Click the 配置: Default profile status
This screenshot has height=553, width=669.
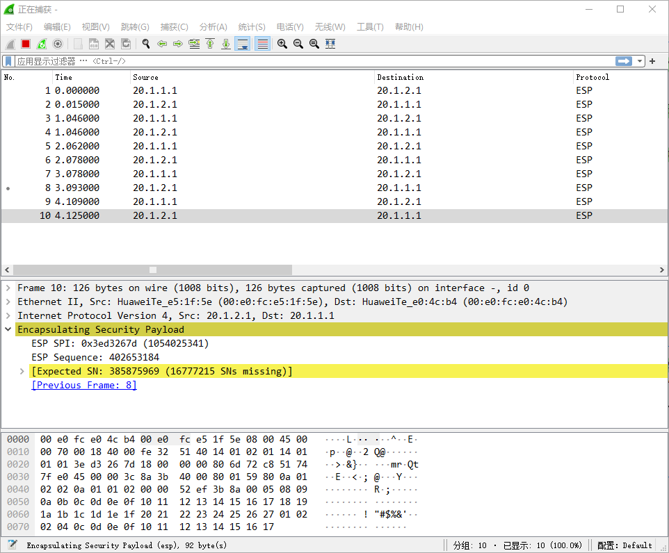click(x=624, y=545)
